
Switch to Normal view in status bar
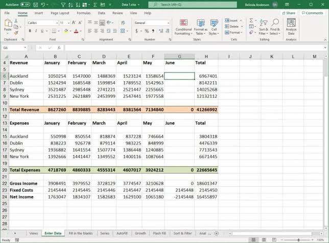point(253,239)
